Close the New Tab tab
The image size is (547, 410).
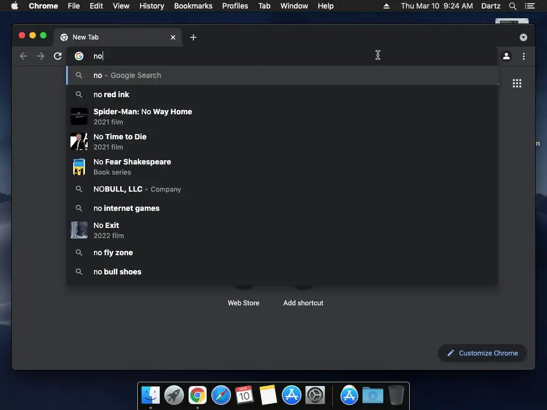(173, 37)
